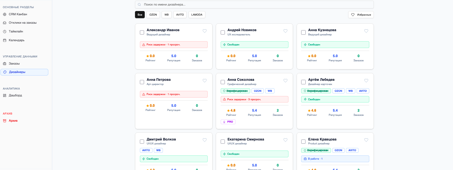
Task: Focus the designer name search field
Action: point(254,5)
